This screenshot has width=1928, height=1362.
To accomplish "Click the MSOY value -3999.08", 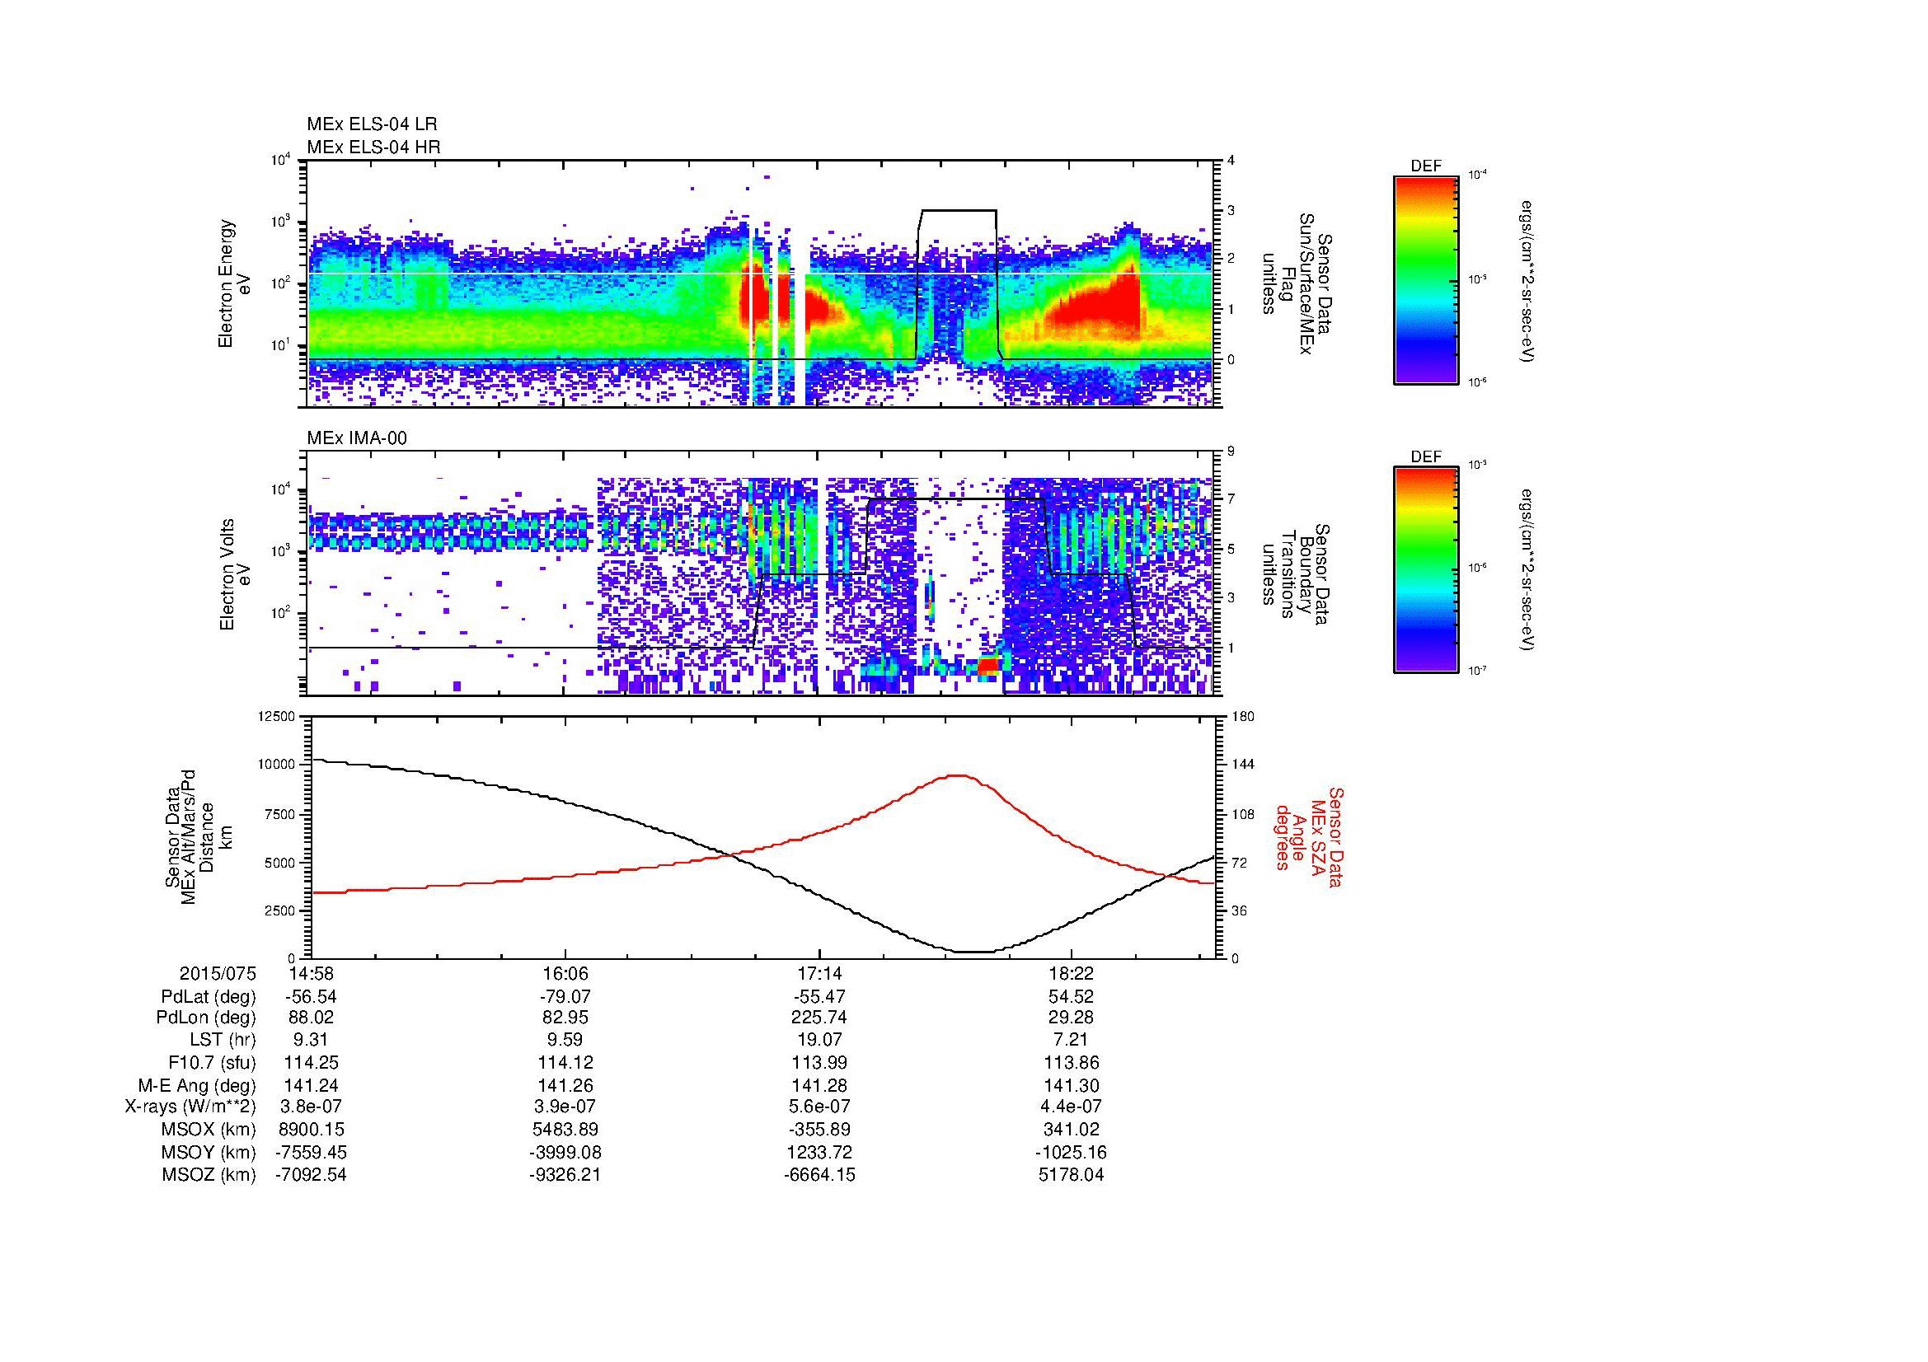I will [565, 1152].
